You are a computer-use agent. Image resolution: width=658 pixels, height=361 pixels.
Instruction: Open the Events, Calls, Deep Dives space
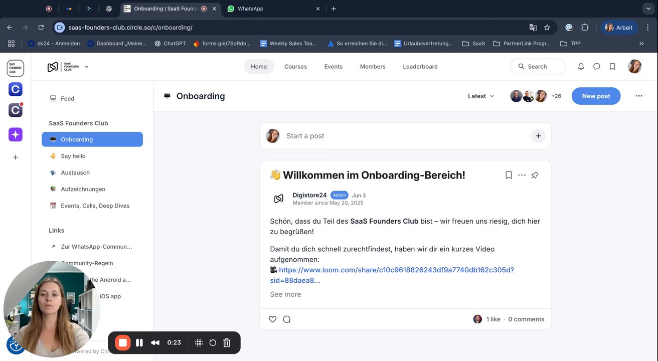tap(92, 206)
